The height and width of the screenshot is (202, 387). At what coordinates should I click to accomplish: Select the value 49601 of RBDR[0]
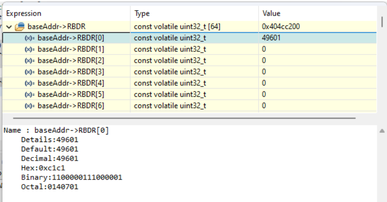click(270, 38)
